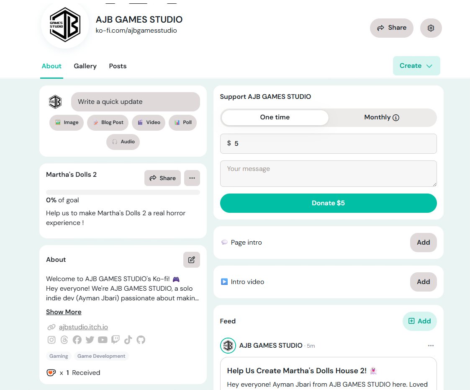Open the YouTube social icon
Image resolution: width=470 pixels, height=390 pixels.
click(x=103, y=340)
